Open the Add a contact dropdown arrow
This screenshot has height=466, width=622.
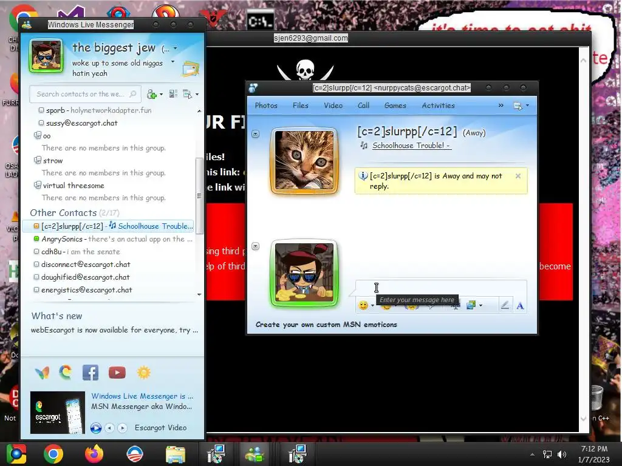[161, 94]
